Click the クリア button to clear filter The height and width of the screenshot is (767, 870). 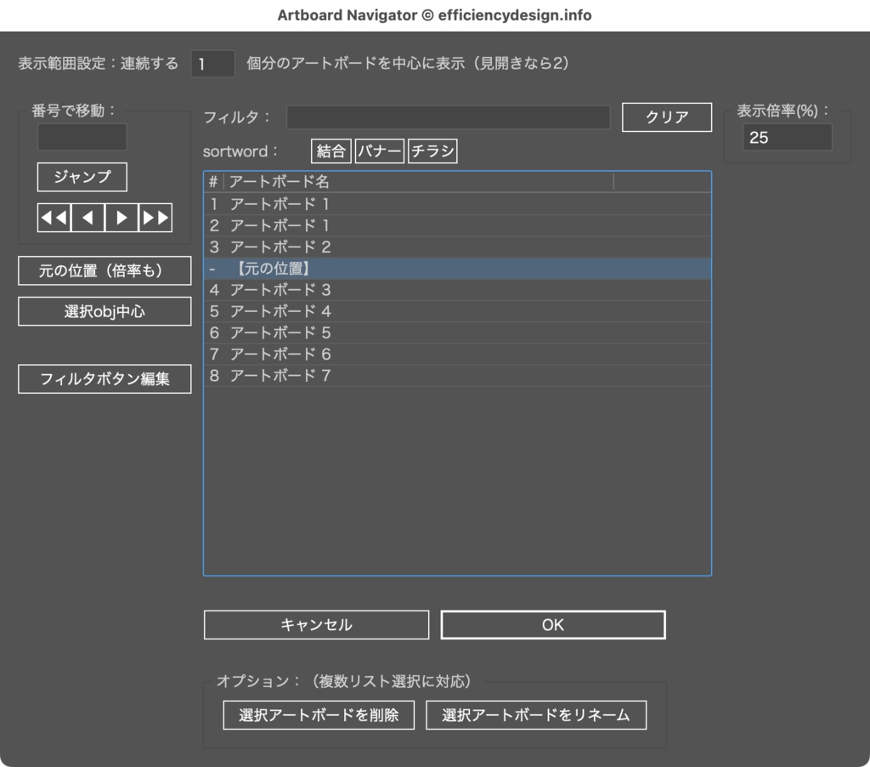[x=666, y=116]
